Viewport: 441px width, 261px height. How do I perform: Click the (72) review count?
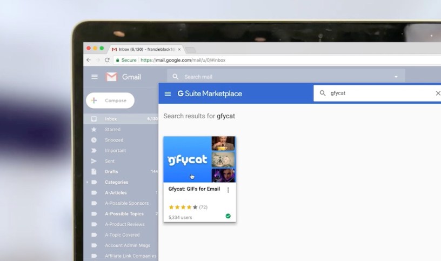tap(203, 208)
